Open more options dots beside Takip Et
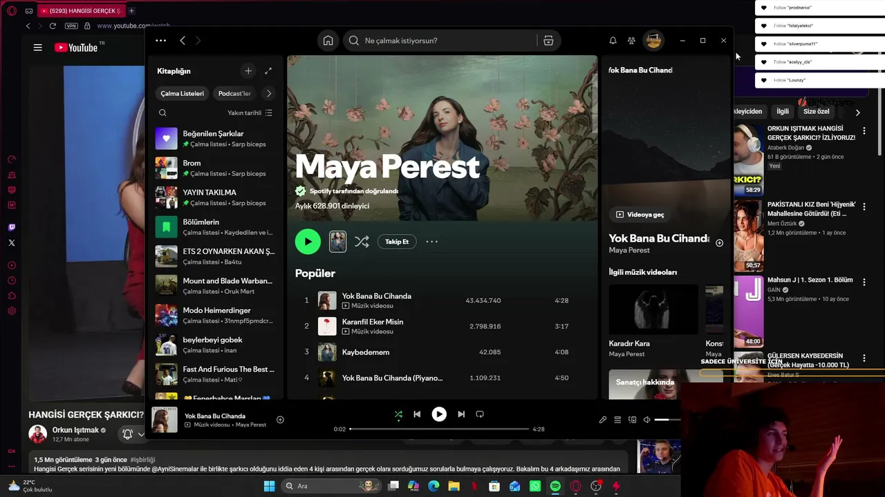The width and height of the screenshot is (885, 497). pos(432,242)
